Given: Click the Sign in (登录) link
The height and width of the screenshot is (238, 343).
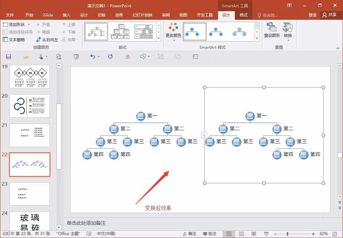Looking at the screenshot, I should [x=312, y=15].
